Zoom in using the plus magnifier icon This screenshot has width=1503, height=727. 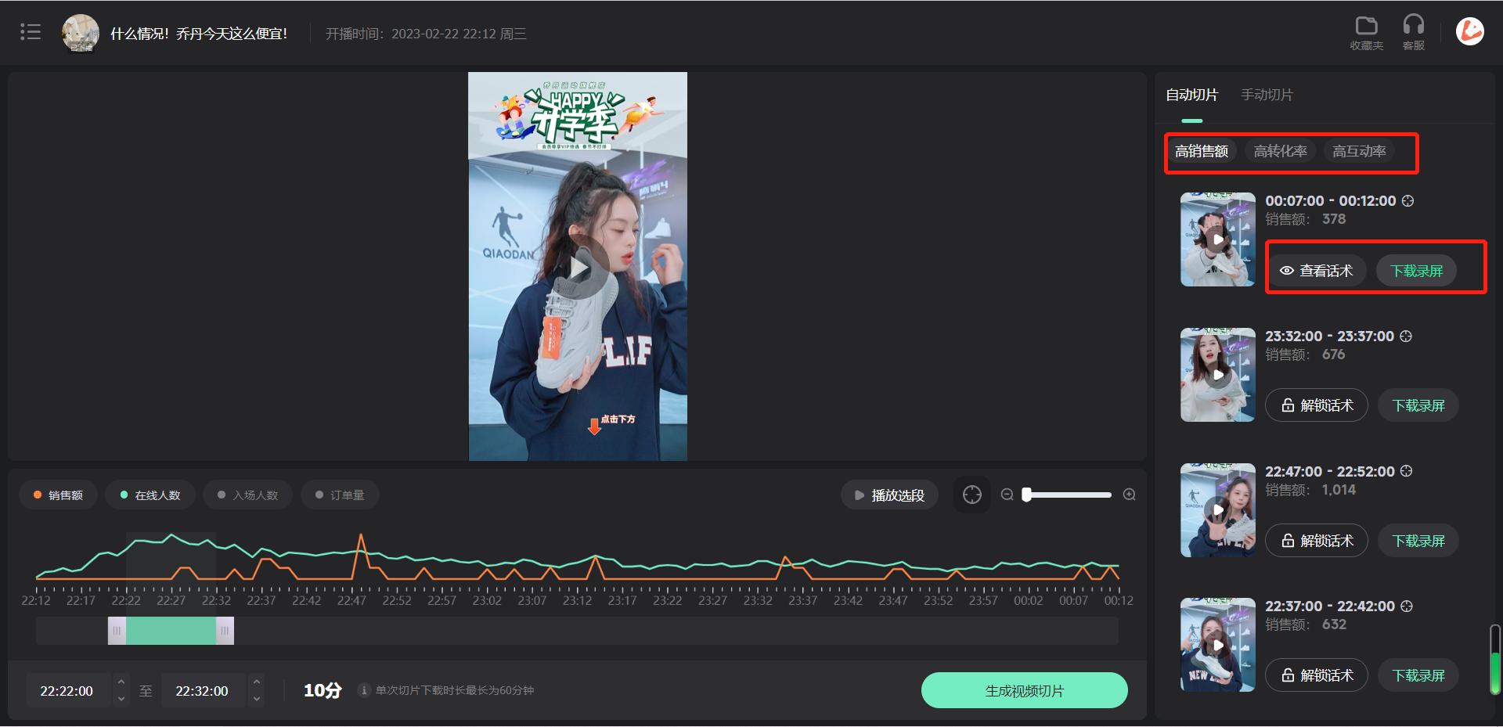click(x=1129, y=494)
